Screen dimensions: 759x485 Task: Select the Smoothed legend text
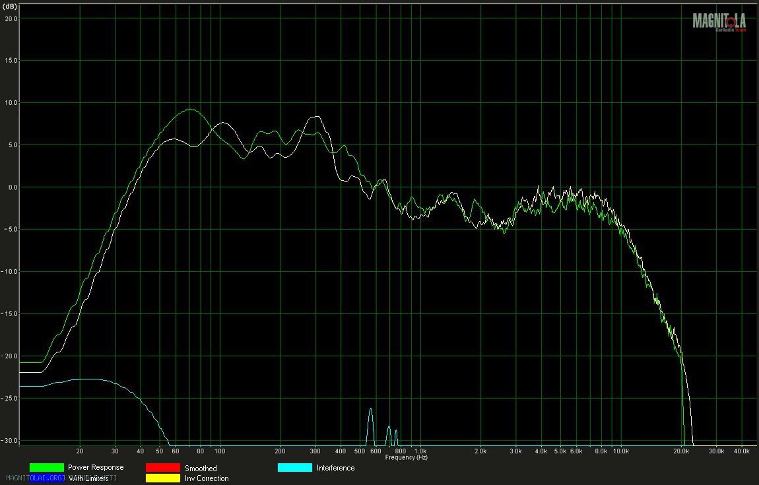tap(201, 468)
